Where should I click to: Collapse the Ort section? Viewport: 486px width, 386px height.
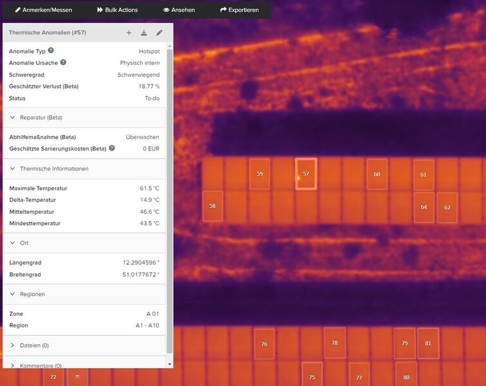tap(13, 243)
